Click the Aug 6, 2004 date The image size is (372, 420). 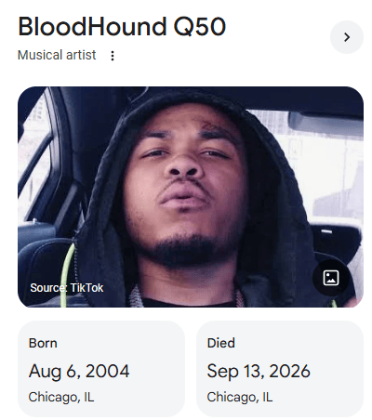(x=79, y=371)
